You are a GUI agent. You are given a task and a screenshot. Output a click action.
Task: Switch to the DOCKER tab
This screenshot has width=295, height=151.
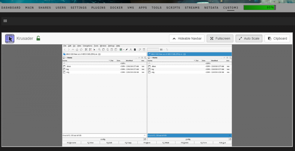(117, 8)
